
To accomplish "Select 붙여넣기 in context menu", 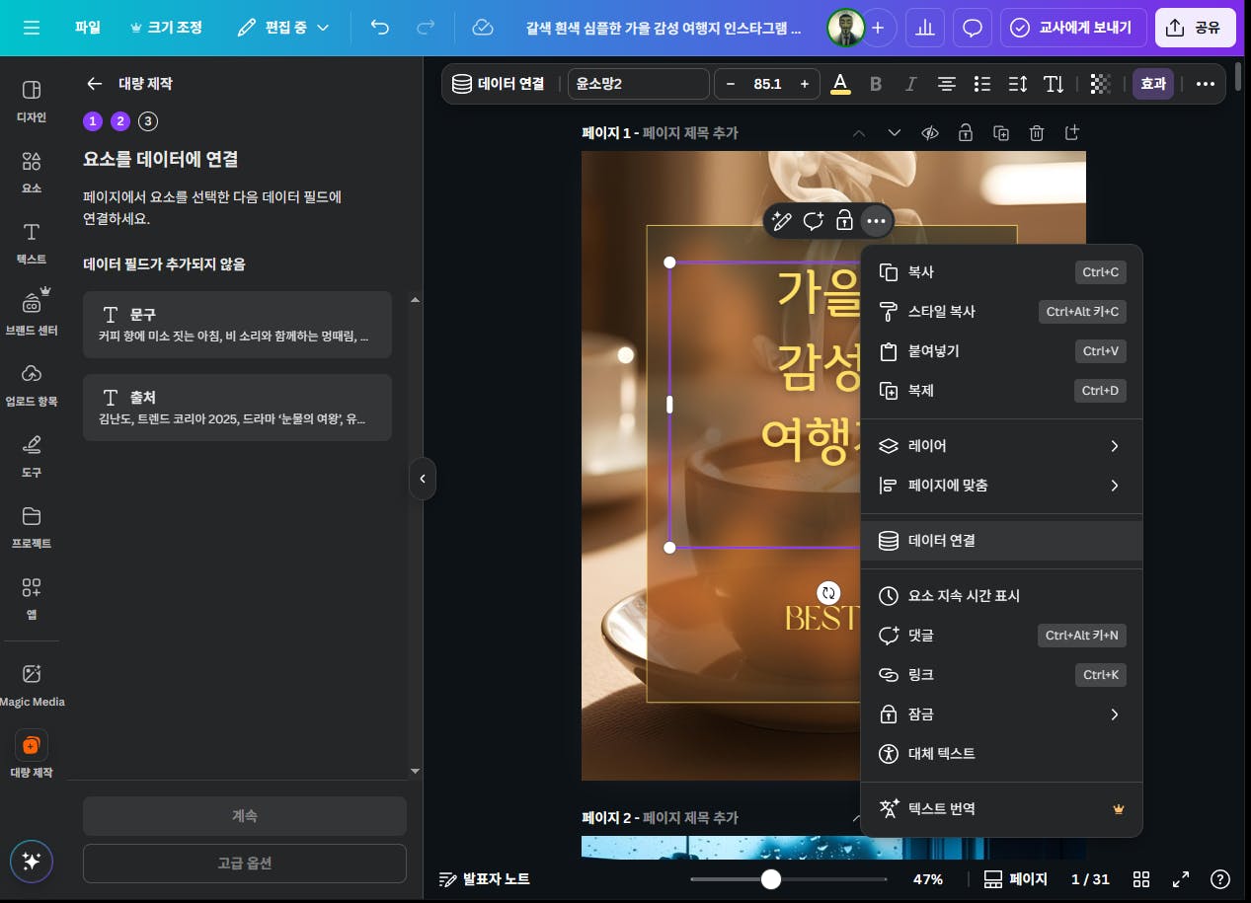I will tap(1001, 351).
